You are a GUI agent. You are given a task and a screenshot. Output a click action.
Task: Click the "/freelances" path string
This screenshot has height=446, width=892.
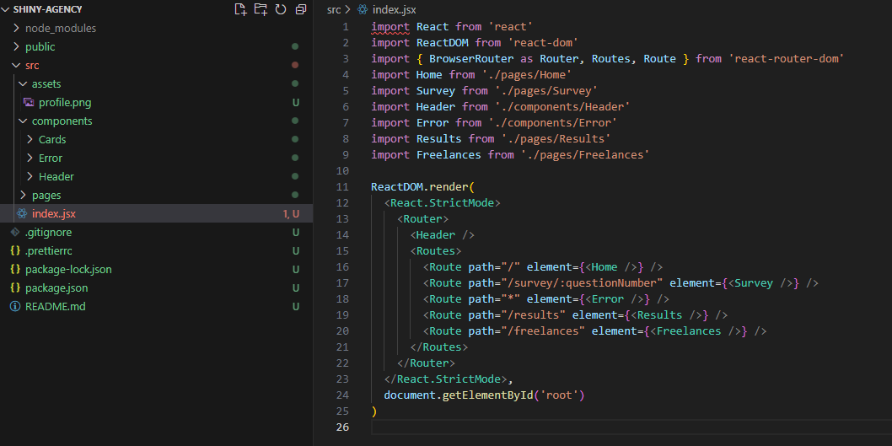543,330
